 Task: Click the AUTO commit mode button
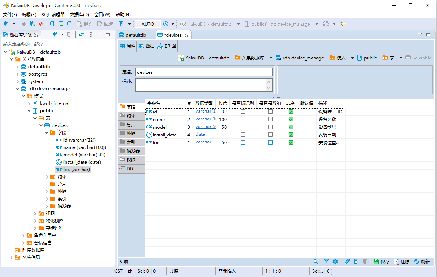[148, 24]
